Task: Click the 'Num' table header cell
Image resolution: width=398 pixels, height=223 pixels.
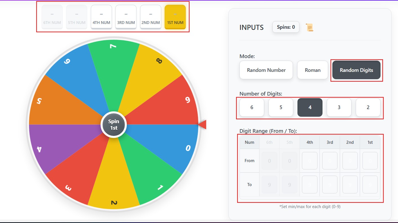Action: coord(250,142)
